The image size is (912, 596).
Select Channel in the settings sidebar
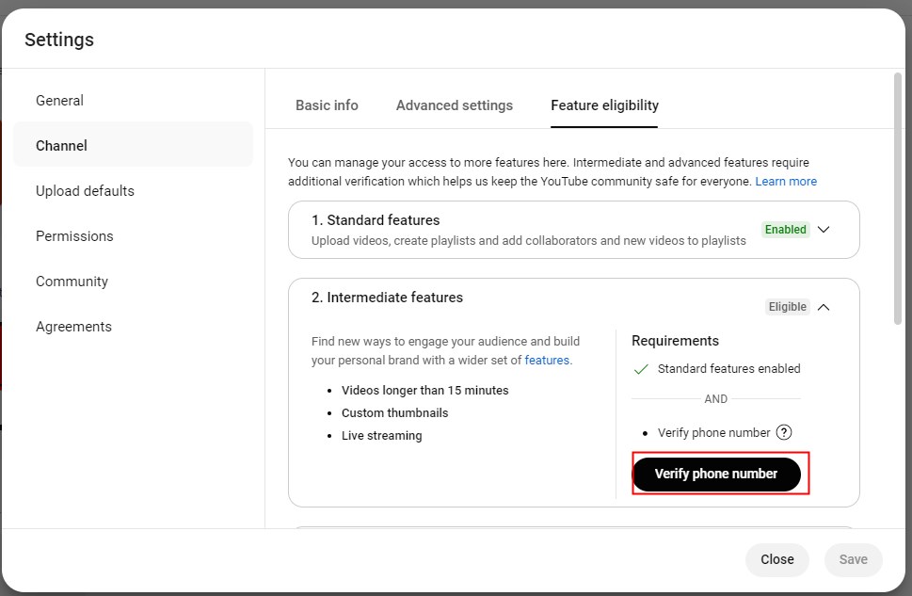click(x=61, y=146)
